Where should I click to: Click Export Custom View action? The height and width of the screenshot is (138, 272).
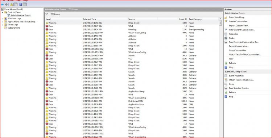pos(239,46)
